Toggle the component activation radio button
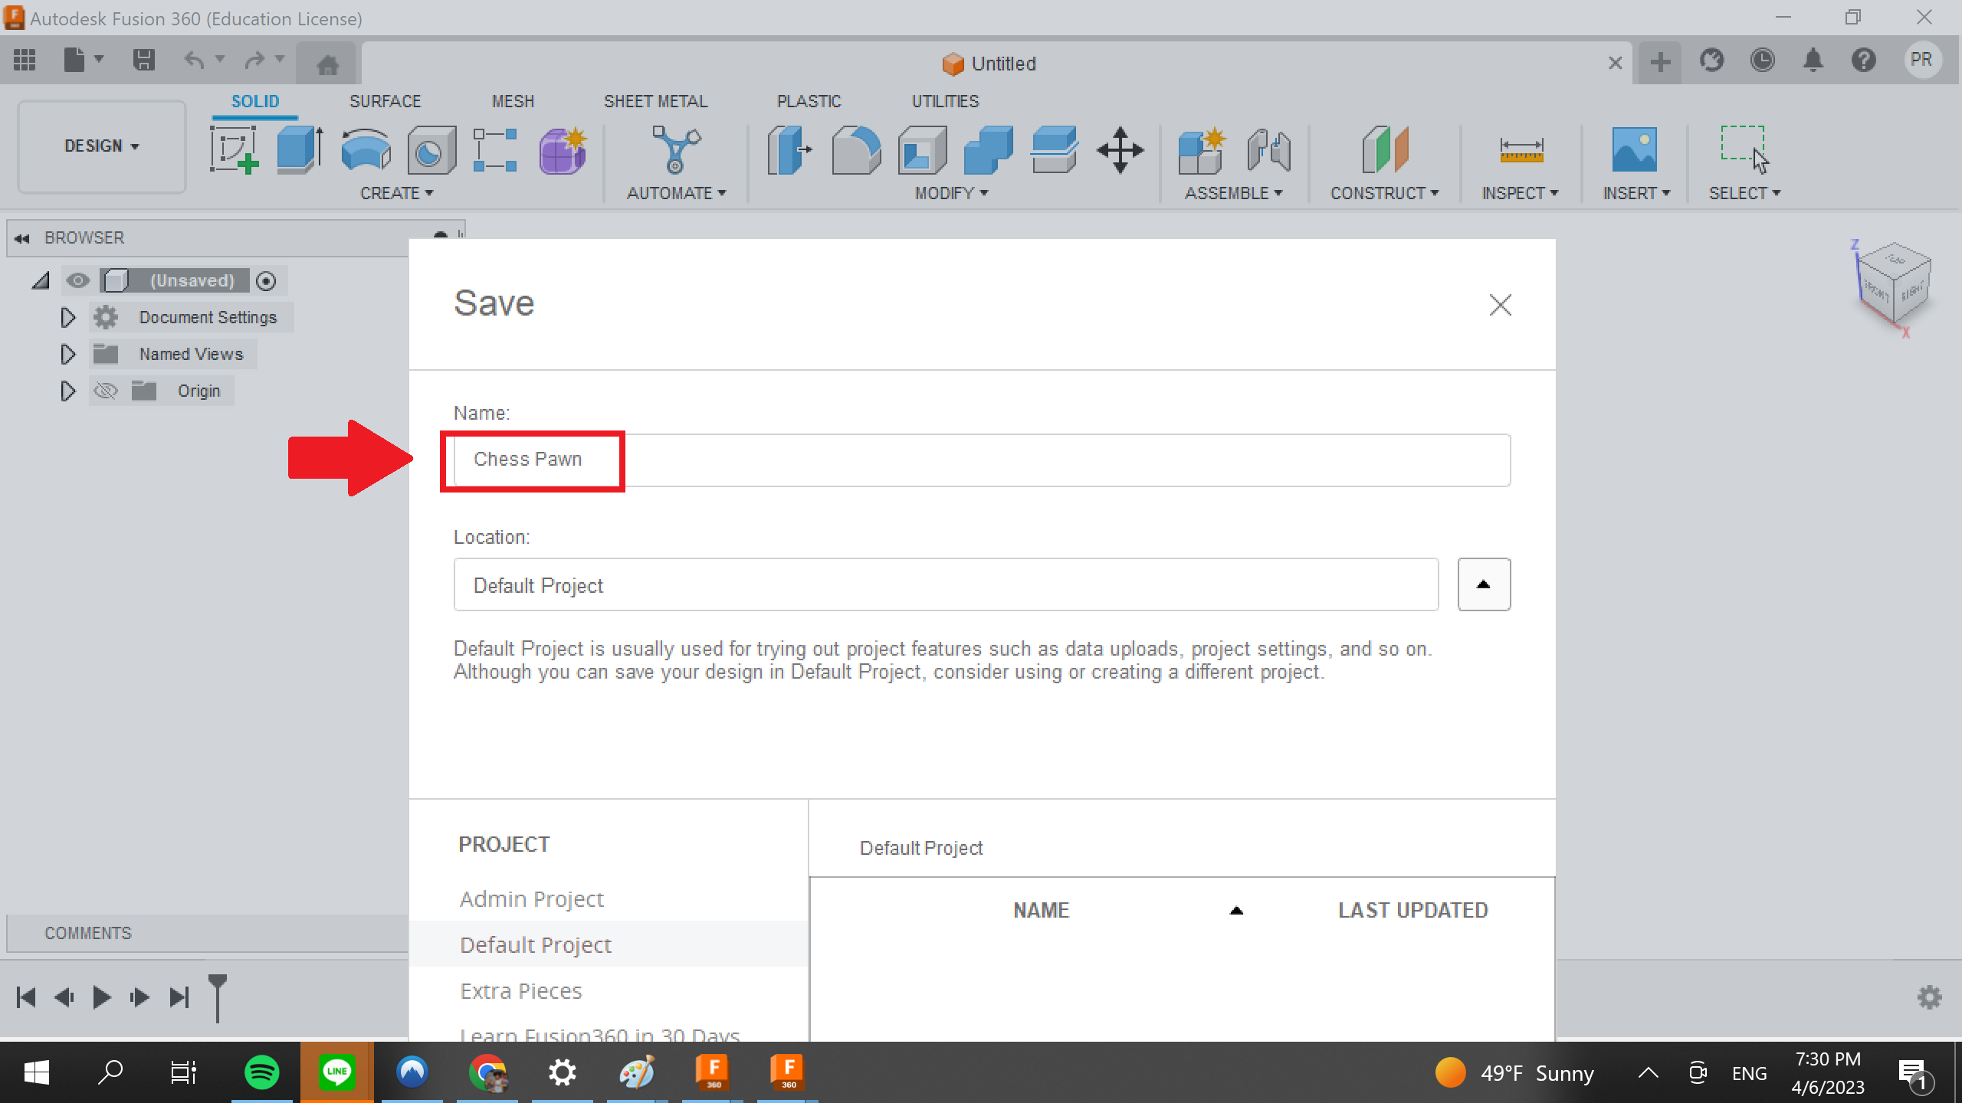 [265, 281]
